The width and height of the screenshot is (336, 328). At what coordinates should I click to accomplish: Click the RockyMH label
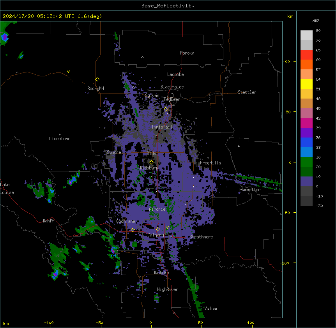95,88
